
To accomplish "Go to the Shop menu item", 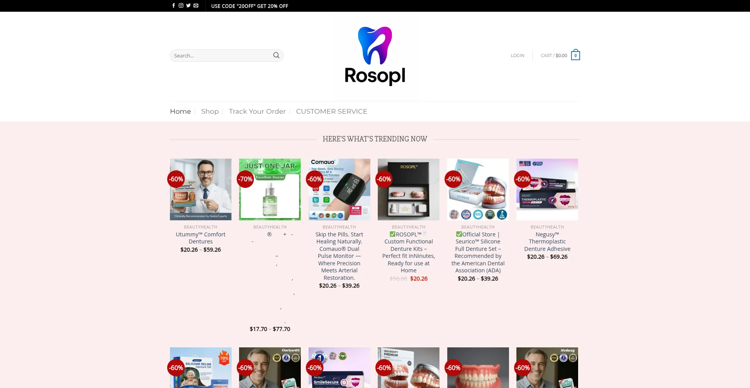I will pos(210,111).
